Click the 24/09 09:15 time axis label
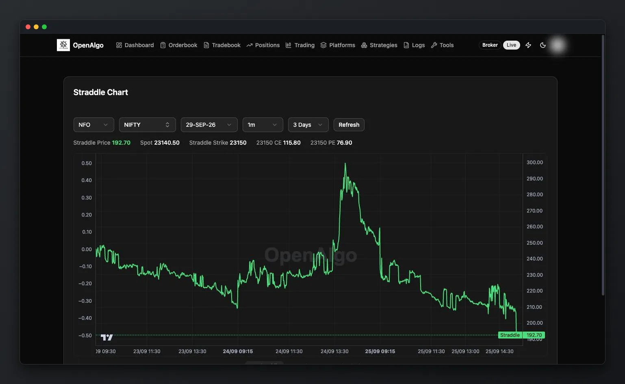The width and height of the screenshot is (625, 384). [238, 351]
